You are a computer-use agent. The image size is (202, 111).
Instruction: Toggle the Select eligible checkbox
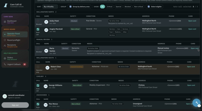pos(149,6)
